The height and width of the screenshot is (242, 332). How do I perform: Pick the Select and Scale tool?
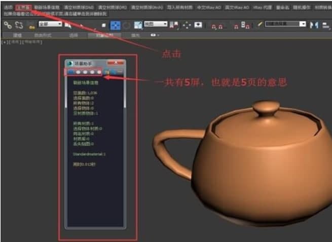click(138, 25)
